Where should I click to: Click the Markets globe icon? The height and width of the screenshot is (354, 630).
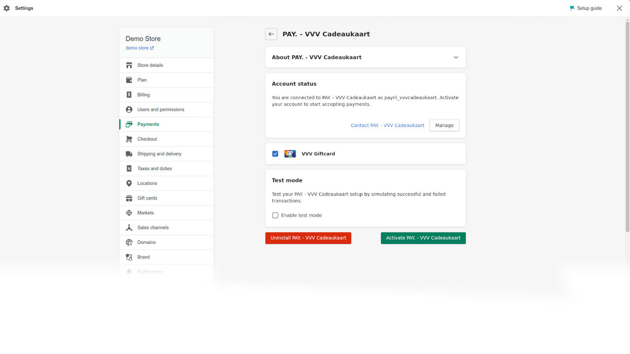(x=129, y=213)
